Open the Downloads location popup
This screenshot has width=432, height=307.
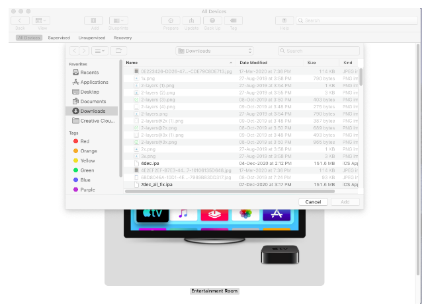(214, 51)
